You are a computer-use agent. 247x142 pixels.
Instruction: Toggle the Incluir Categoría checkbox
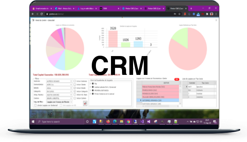[x=75, y=91]
